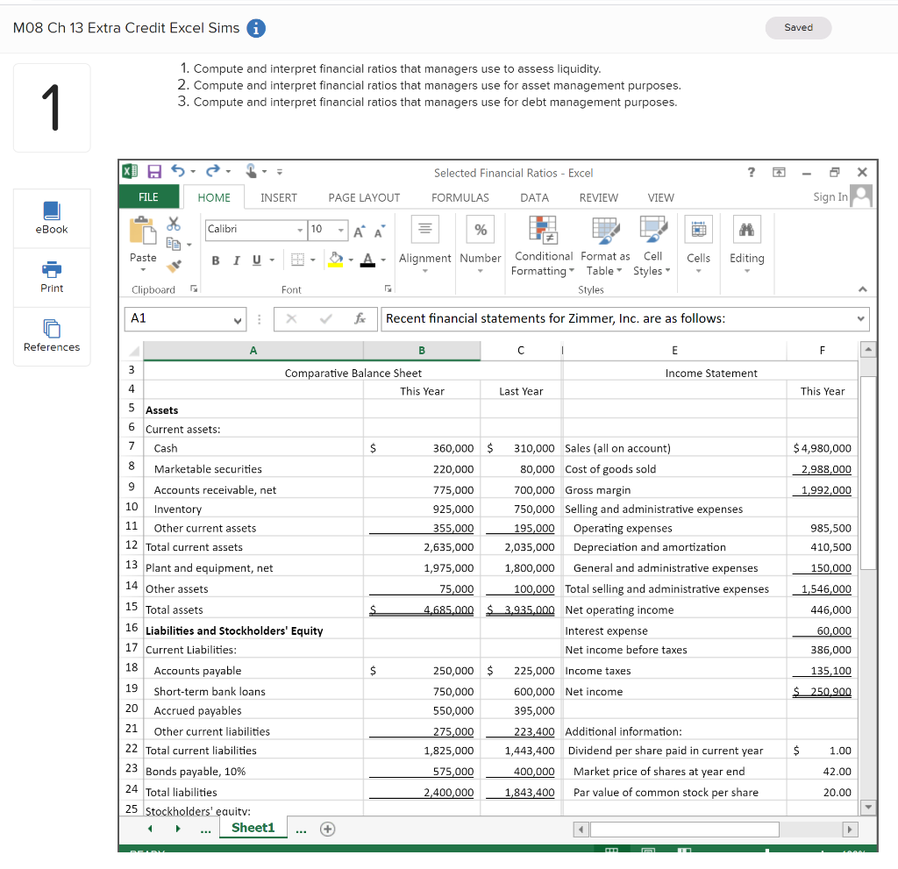Screen dimensions: 898x869
Task: Open the font size 10 dropdown
Action: 341,230
